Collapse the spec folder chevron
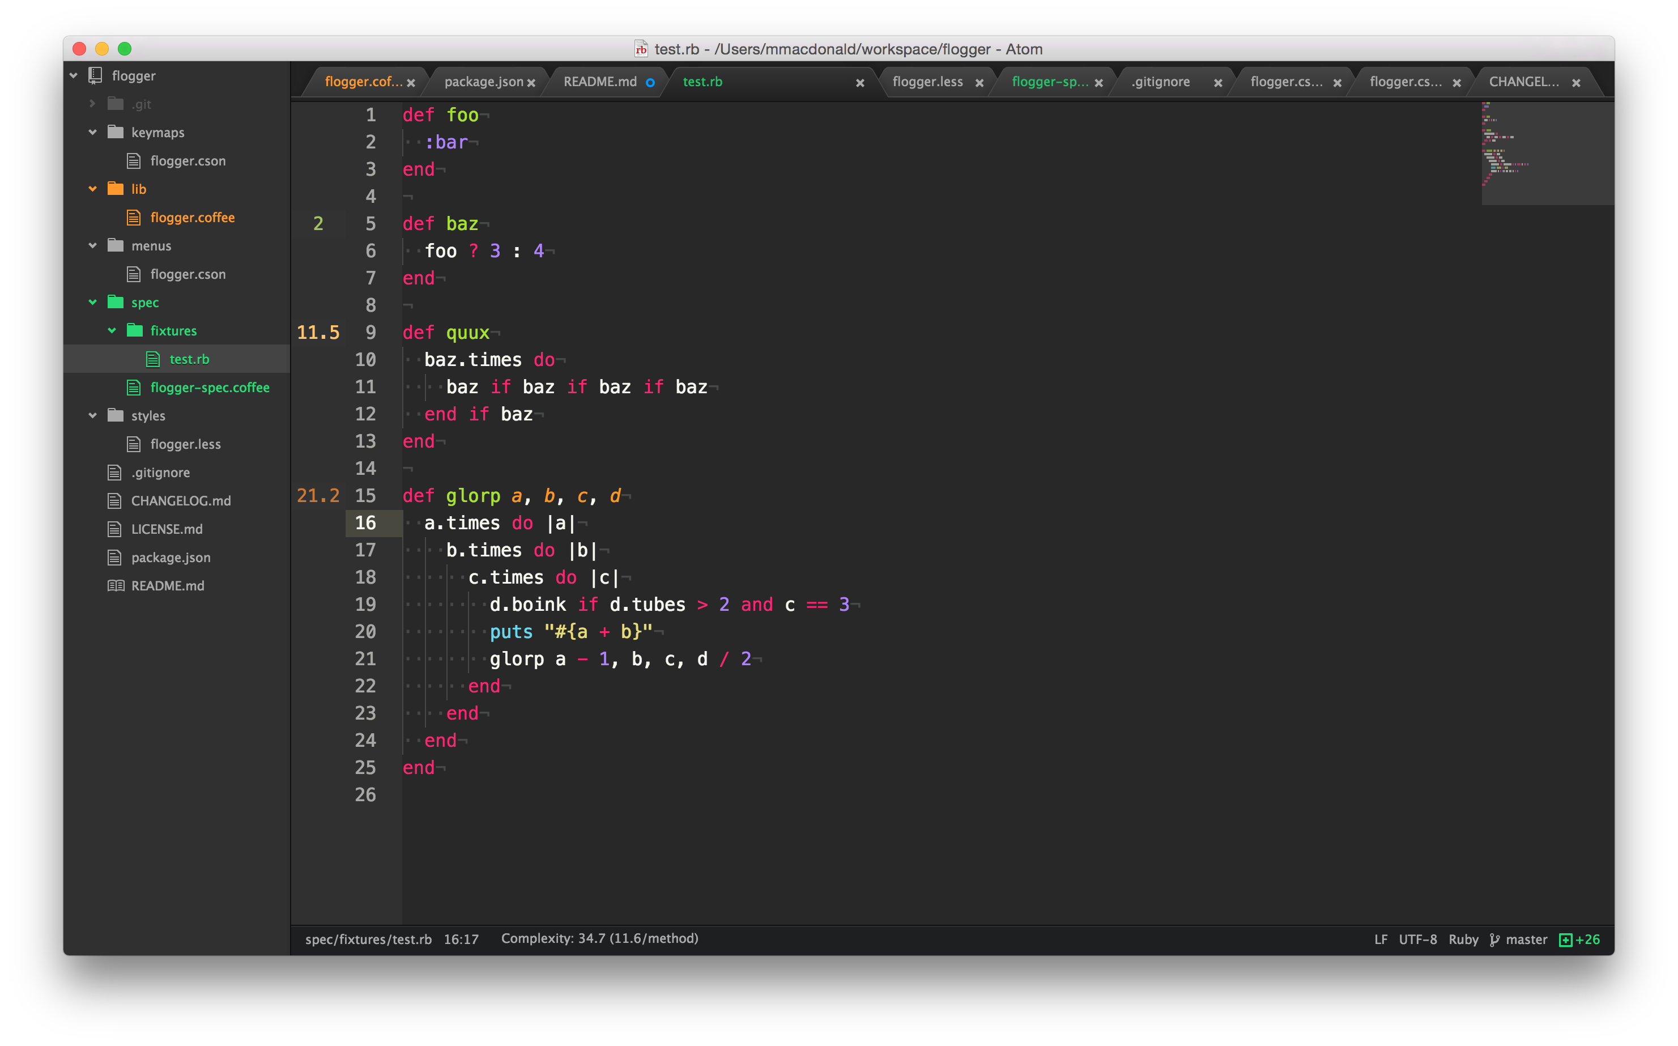1678x1046 pixels. (x=93, y=303)
